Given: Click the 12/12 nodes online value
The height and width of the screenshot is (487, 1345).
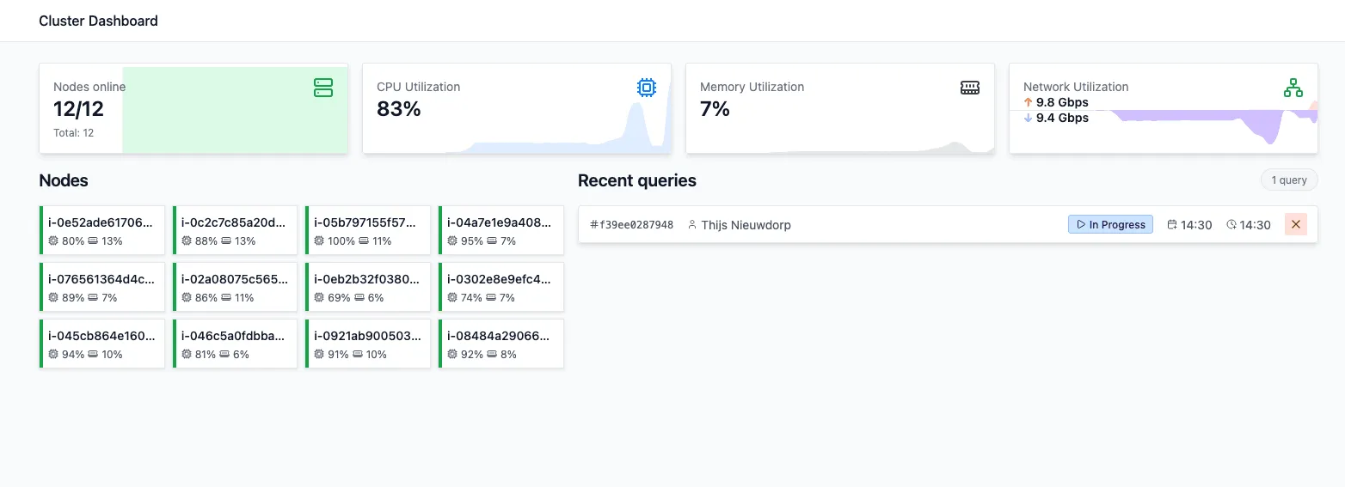Looking at the screenshot, I should pyautogui.click(x=78, y=108).
